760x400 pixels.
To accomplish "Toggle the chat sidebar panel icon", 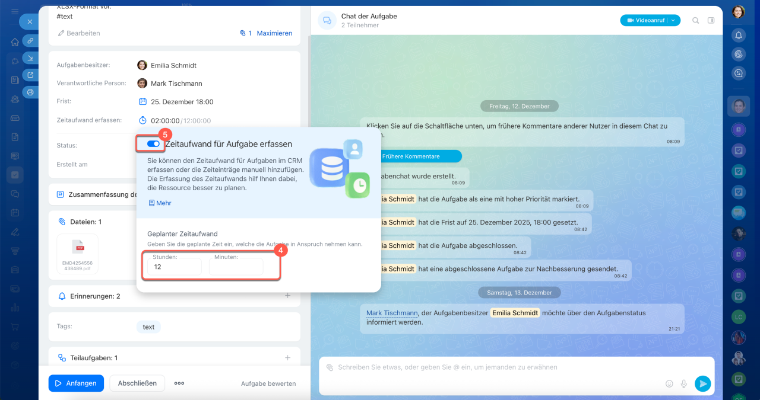I will tap(711, 20).
